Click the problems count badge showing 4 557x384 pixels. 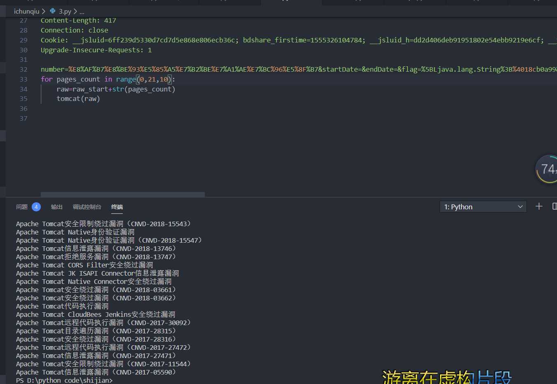click(36, 207)
